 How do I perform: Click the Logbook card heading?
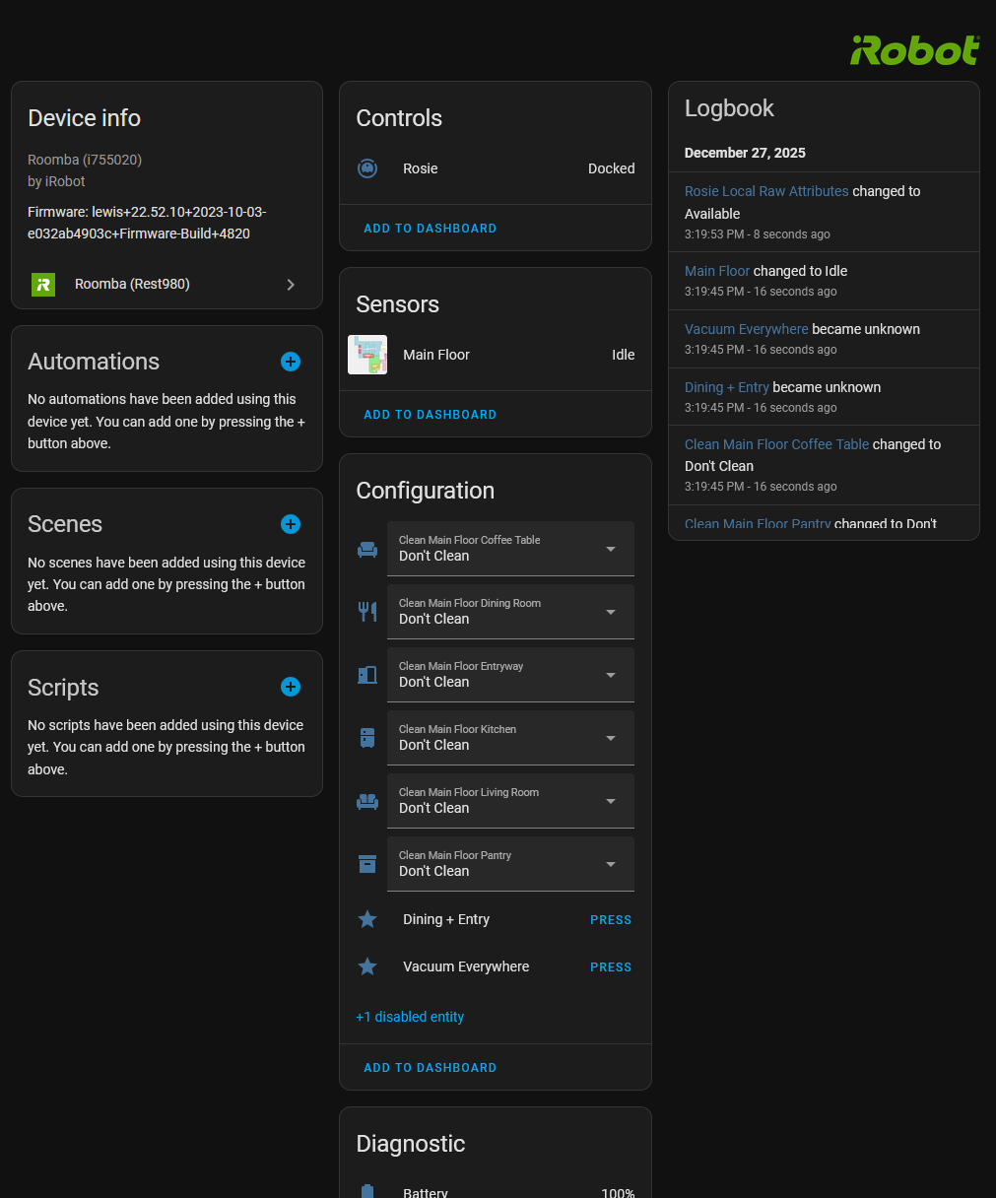point(729,108)
